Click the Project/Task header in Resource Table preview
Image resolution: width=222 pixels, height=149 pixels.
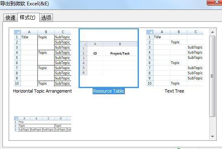pyautogui.click(x=120, y=54)
